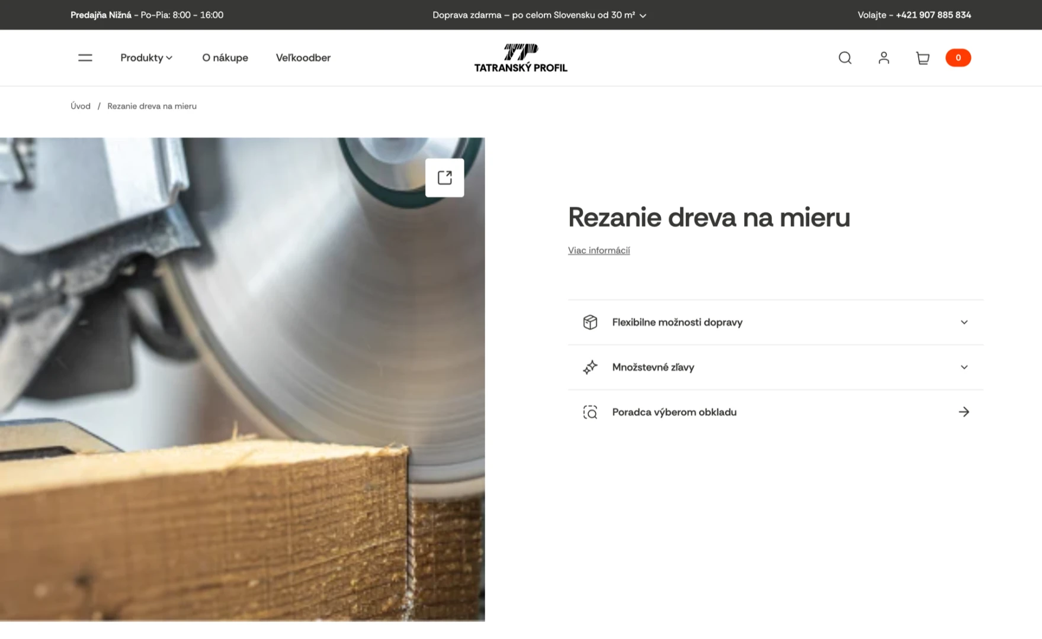Follow the Viac informácií link

tap(599, 250)
